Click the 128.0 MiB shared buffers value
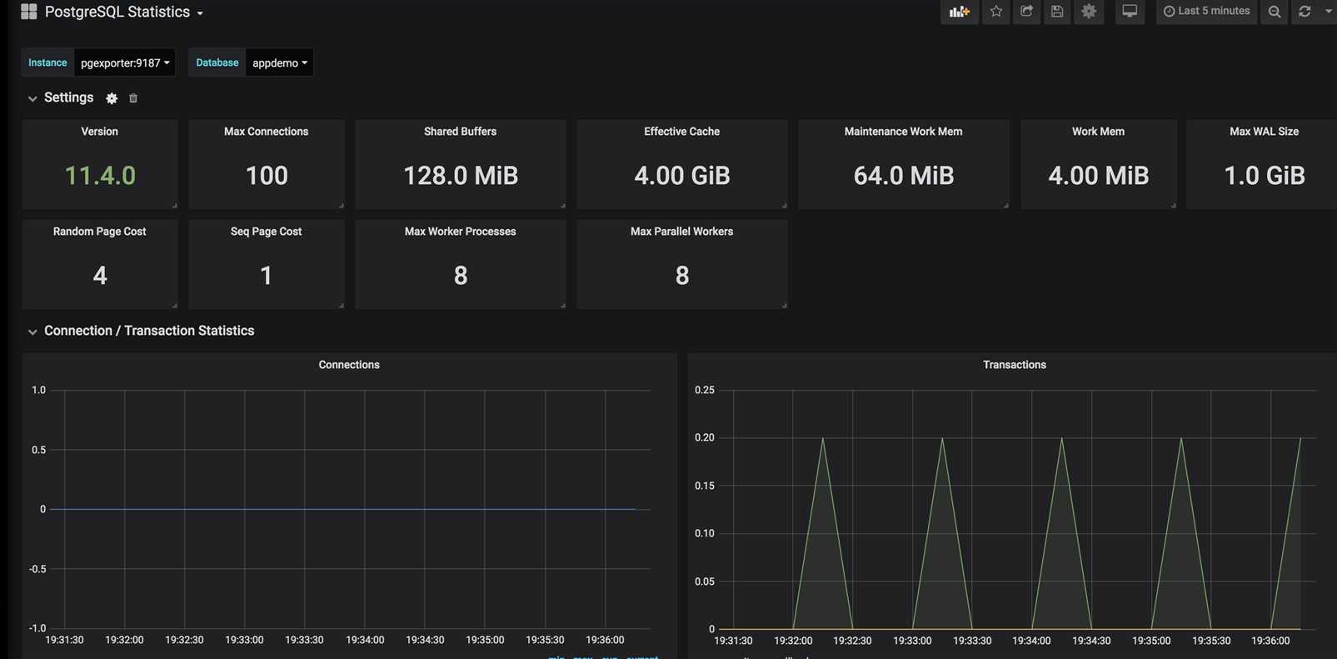This screenshot has height=659, width=1337. 461,176
